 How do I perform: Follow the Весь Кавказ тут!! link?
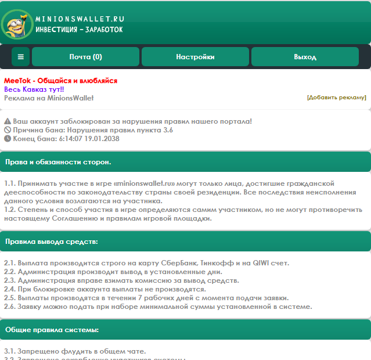[34, 89]
